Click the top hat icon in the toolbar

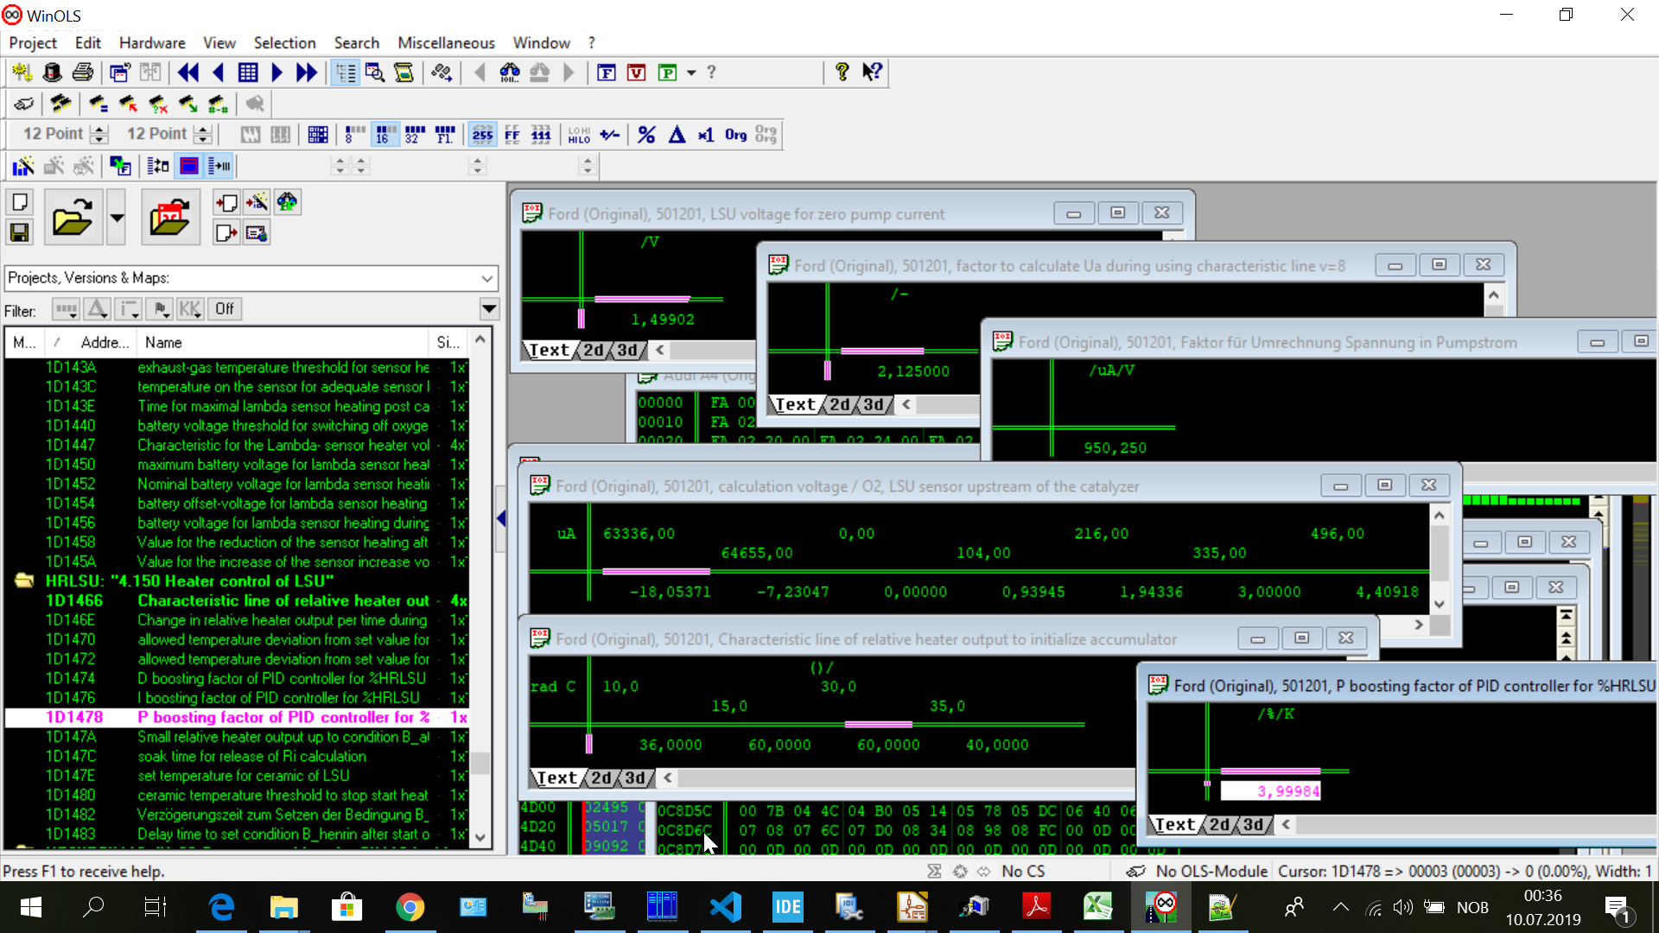(52, 73)
